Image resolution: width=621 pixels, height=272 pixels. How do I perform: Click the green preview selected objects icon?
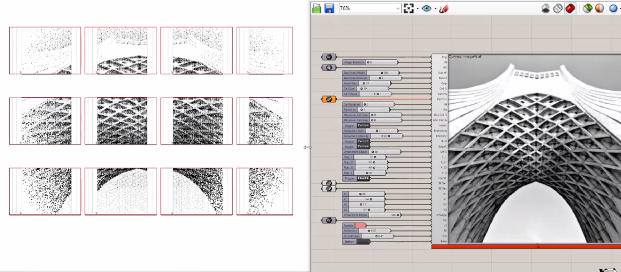pos(587,8)
